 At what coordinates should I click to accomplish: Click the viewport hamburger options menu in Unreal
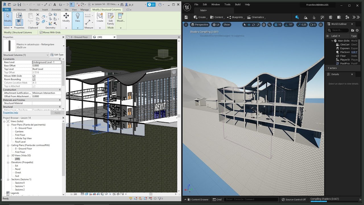coord(186,25)
